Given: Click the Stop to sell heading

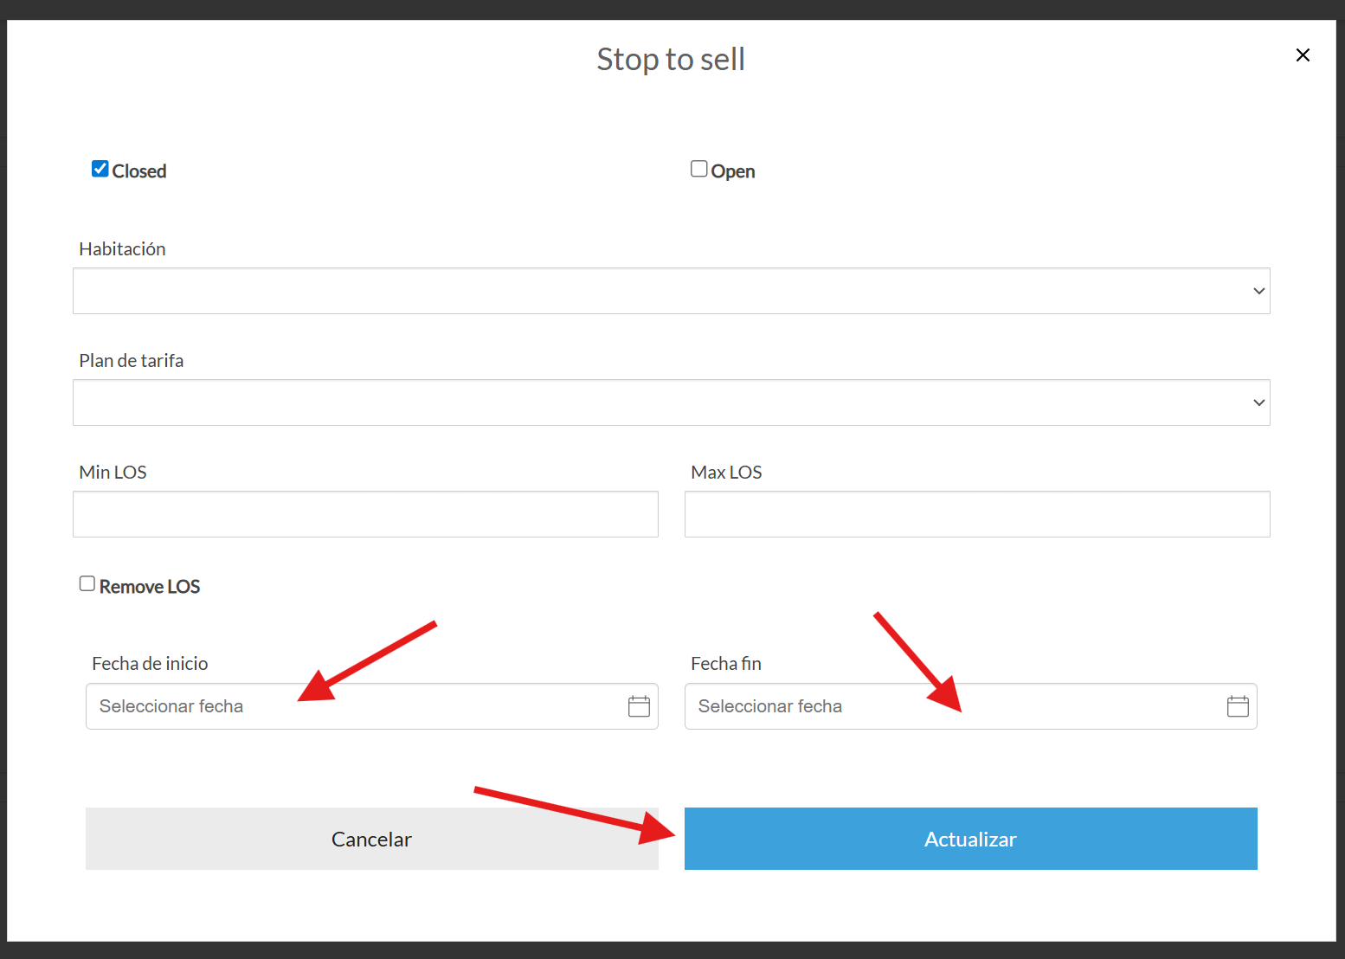Looking at the screenshot, I should pyautogui.click(x=671, y=60).
